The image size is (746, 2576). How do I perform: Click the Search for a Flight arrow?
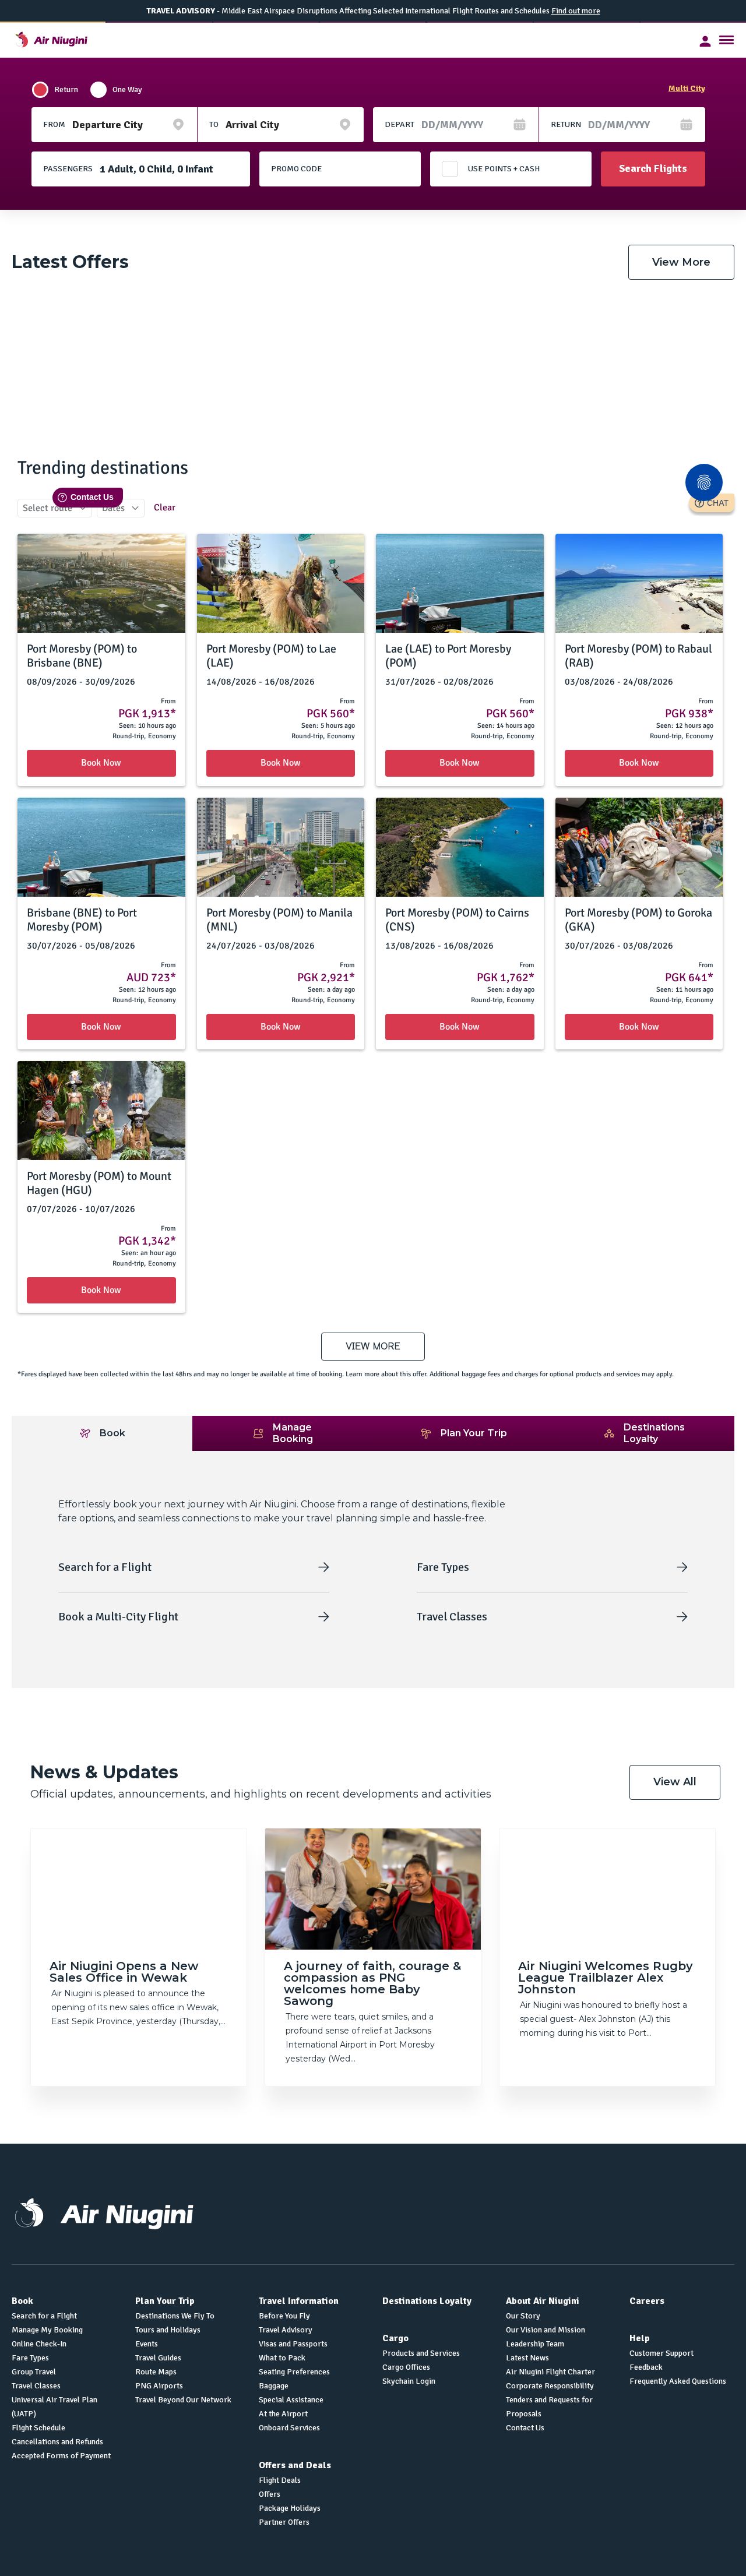pyautogui.click(x=323, y=1567)
